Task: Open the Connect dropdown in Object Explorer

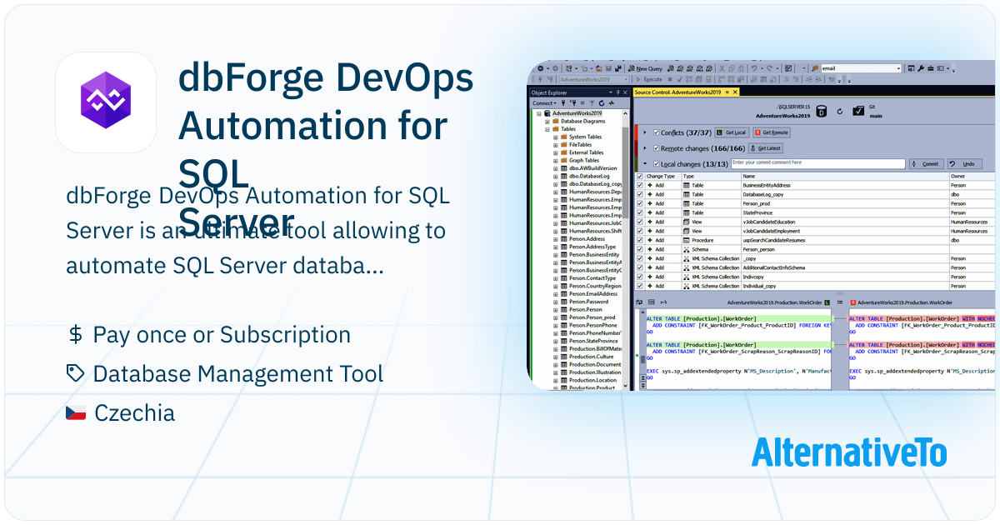Action: coord(545,103)
